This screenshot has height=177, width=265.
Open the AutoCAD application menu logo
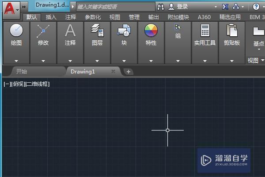pos(11,10)
